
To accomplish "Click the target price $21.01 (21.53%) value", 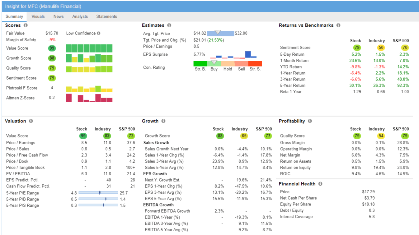I will click(x=209, y=40).
